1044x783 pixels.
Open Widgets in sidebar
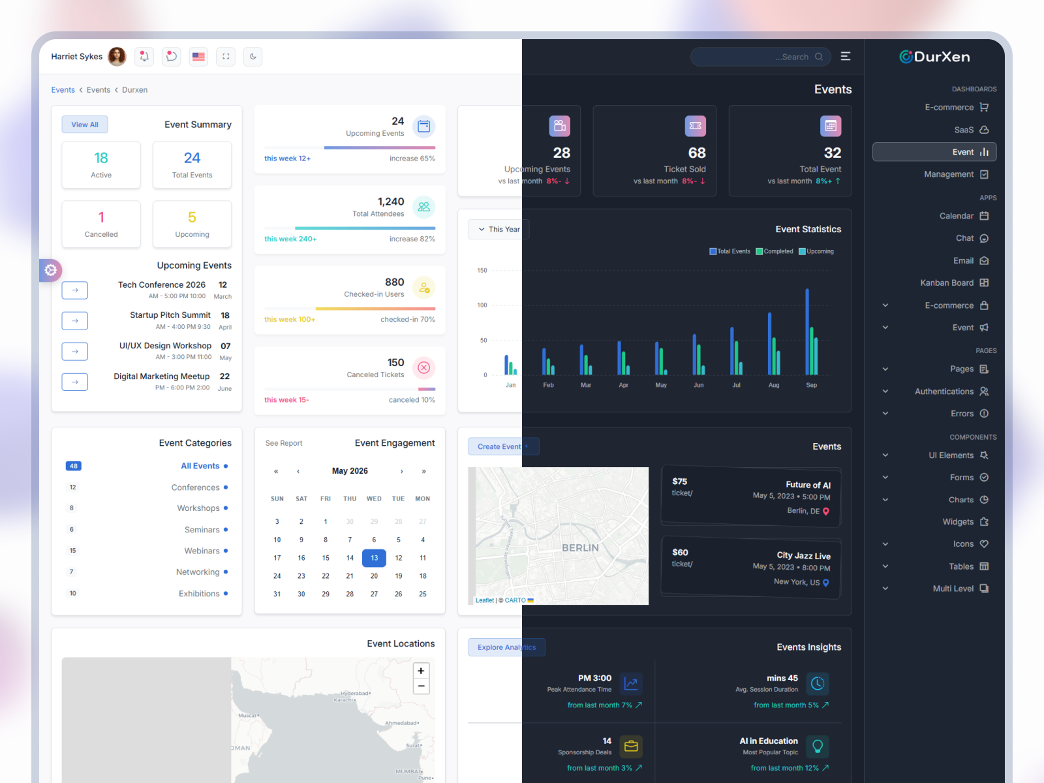pyautogui.click(x=934, y=522)
